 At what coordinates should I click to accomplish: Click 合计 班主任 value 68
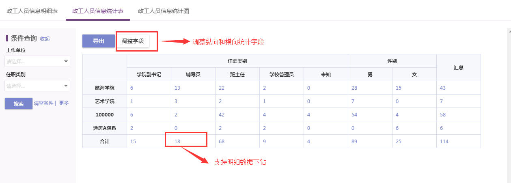point(222,142)
